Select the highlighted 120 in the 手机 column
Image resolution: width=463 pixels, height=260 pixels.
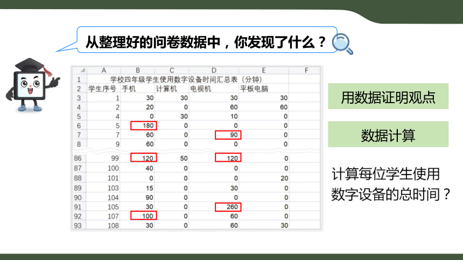coord(144,158)
